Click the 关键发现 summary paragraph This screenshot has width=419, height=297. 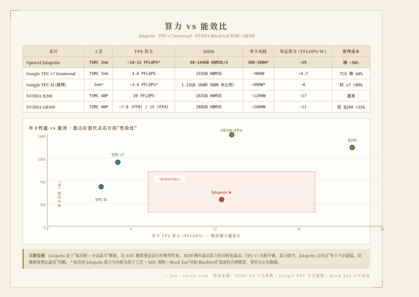click(x=196, y=259)
